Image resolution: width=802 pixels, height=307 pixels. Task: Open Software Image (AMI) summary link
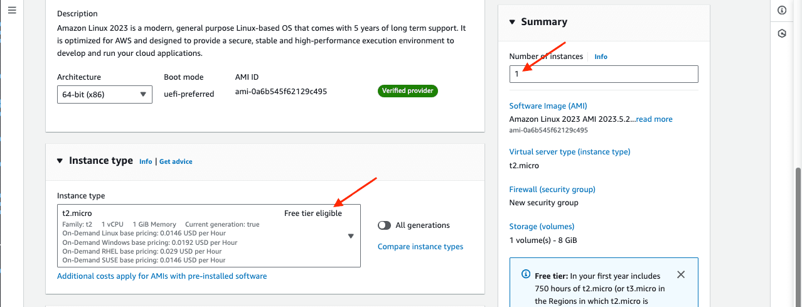pos(548,106)
